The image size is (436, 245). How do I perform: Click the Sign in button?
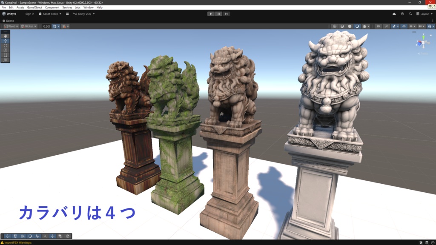click(x=30, y=14)
